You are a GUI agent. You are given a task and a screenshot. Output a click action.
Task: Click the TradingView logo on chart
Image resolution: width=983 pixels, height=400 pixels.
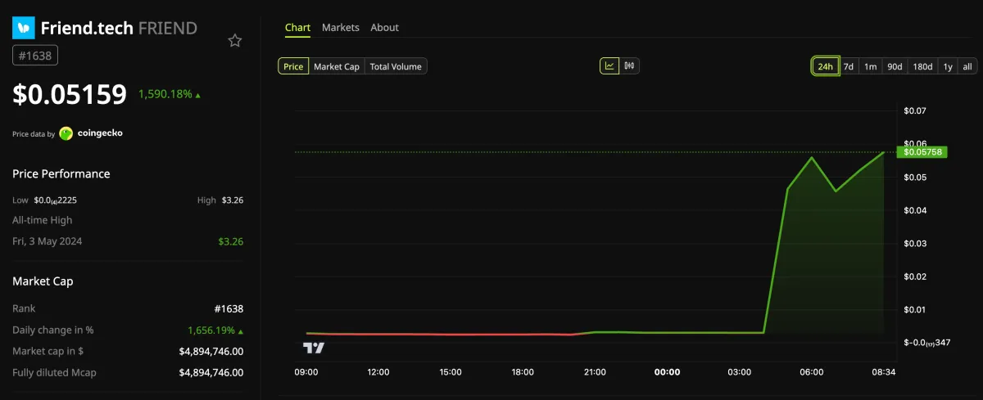pyautogui.click(x=314, y=348)
